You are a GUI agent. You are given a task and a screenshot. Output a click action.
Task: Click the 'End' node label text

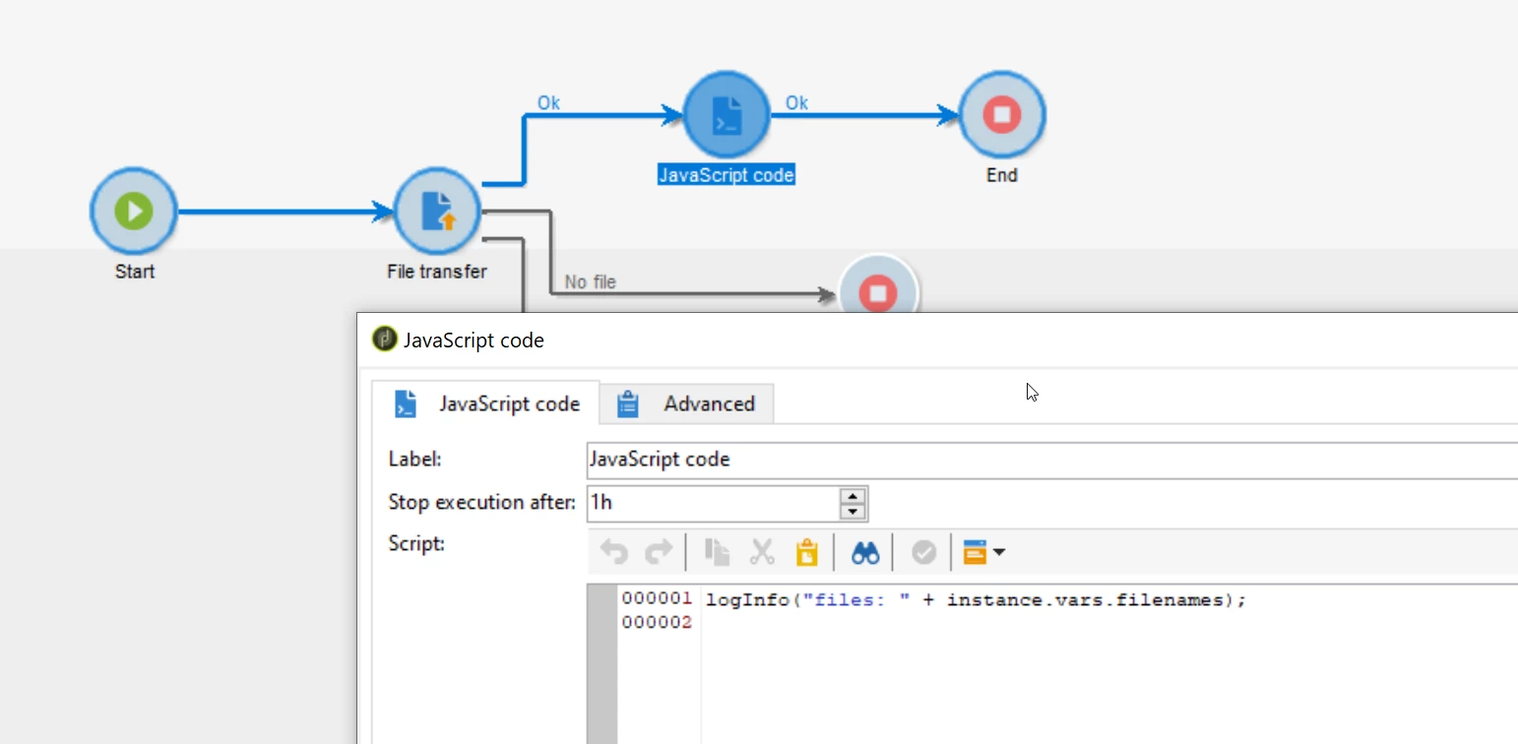point(1002,175)
